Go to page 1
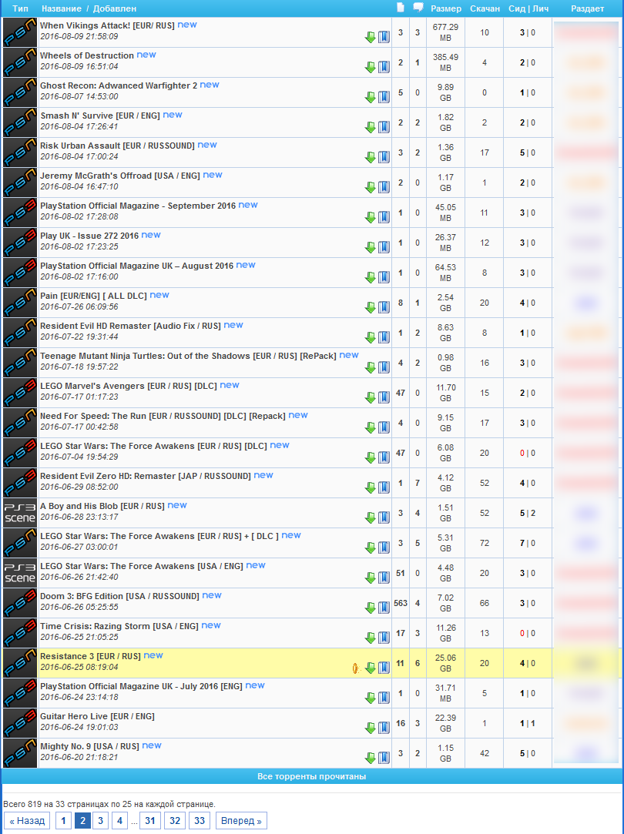This screenshot has height=834, width=624. pyautogui.click(x=63, y=821)
